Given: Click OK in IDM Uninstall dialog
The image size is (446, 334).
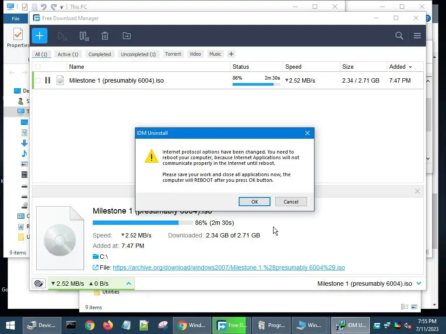Looking at the screenshot, I should click(254, 202).
